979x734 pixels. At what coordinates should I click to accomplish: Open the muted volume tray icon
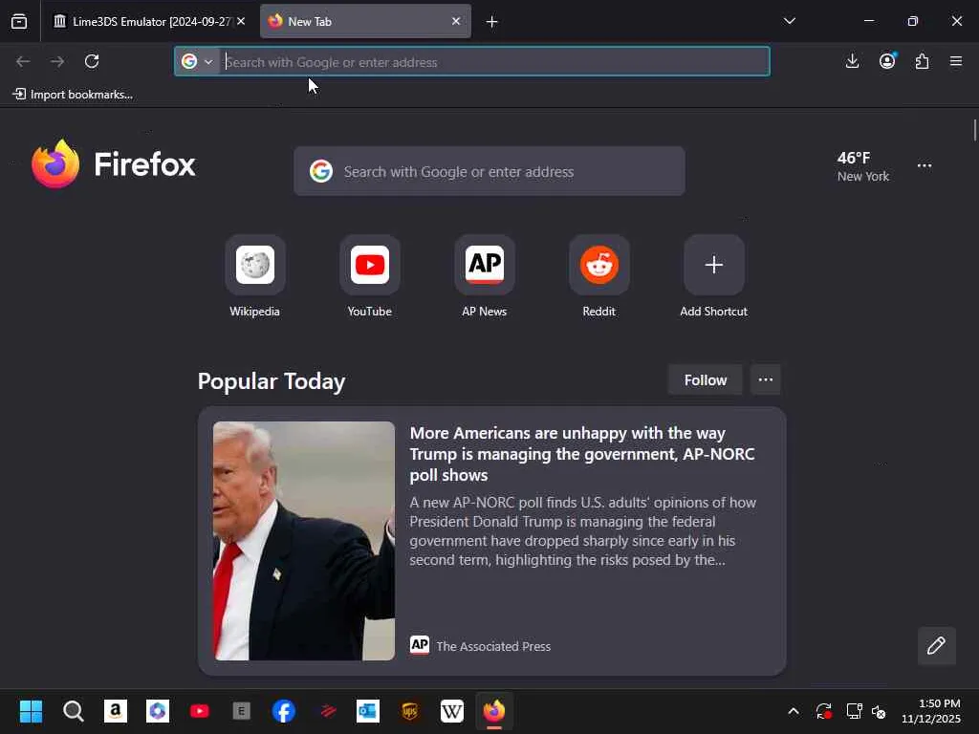coord(880,711)
